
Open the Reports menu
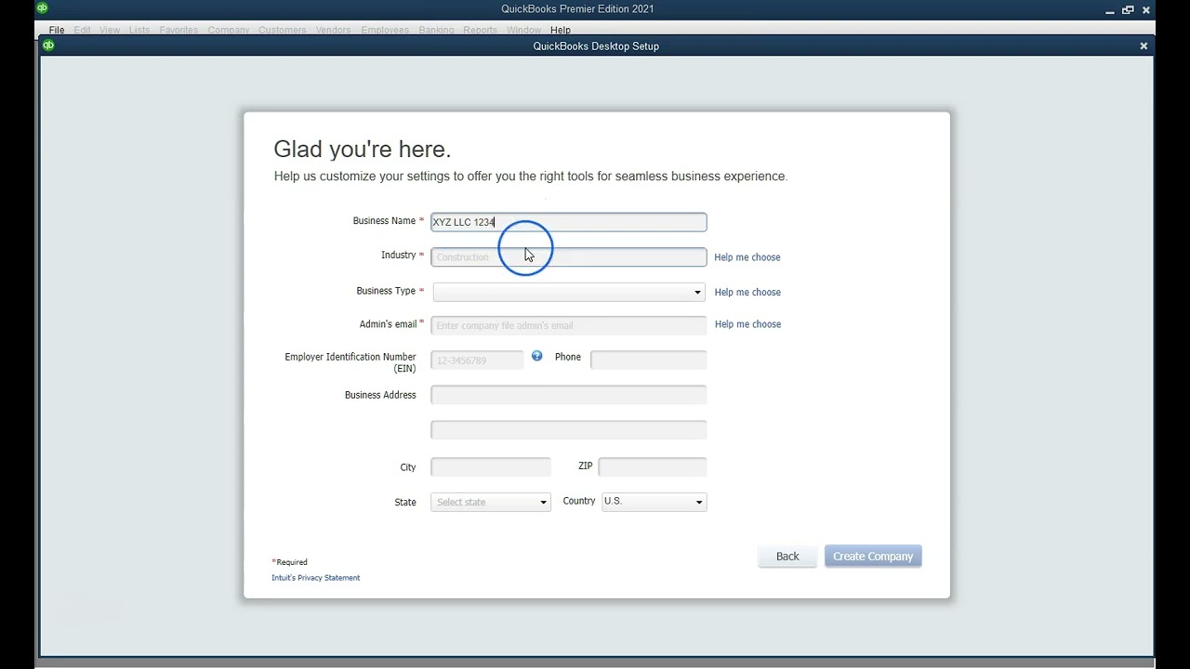pos(481,30)
